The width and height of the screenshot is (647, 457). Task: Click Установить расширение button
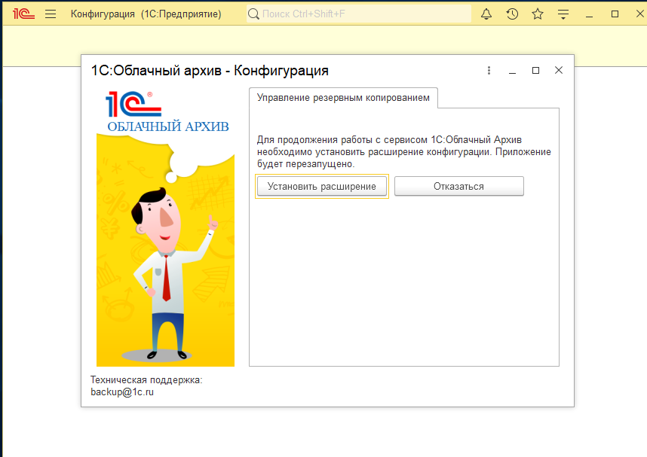pos(322,186)
